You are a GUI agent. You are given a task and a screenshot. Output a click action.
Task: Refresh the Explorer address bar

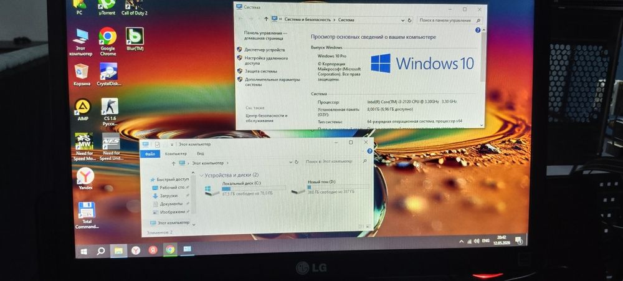(x=297, y=162)
